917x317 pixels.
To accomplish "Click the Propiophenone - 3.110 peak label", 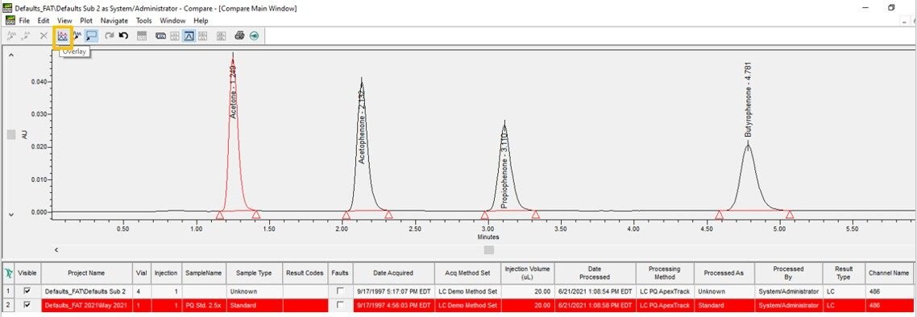I will tap(504, 171).
